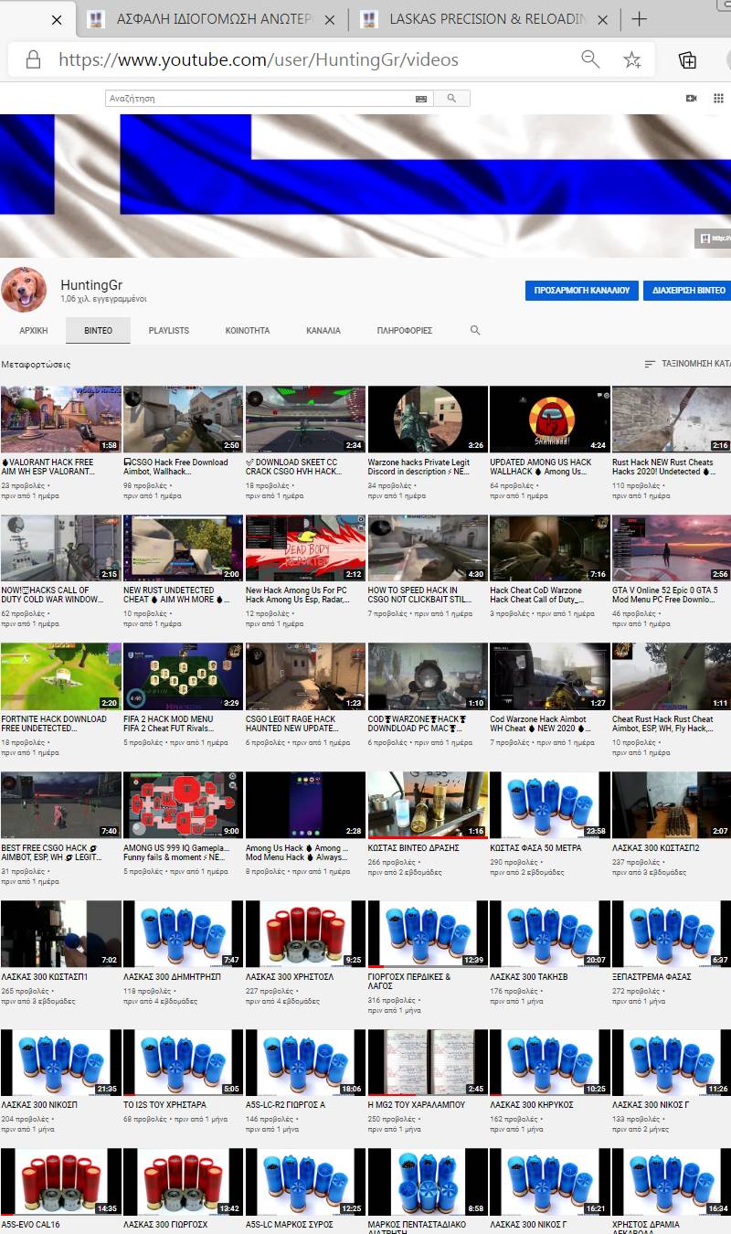Open the FIFA 2 HACK MOD MENU thumbnail
Image resolution: width=731 pixels, height=1234 pixels.
(x=184, y=676)
